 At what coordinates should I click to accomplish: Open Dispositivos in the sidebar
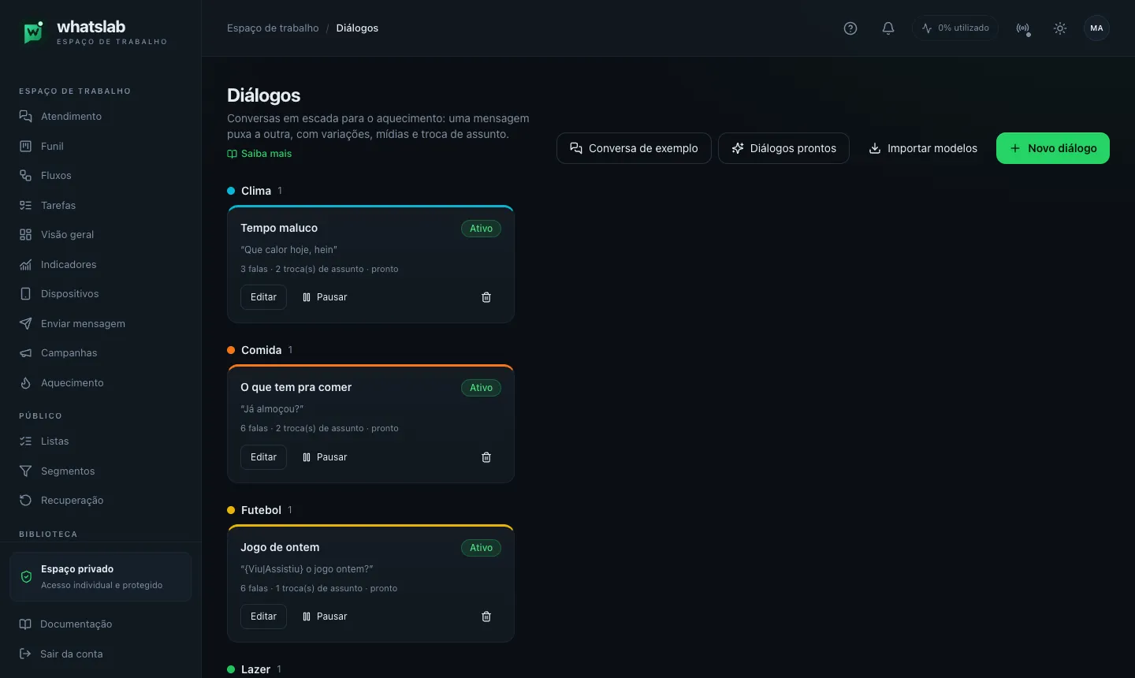coord(101,294)
